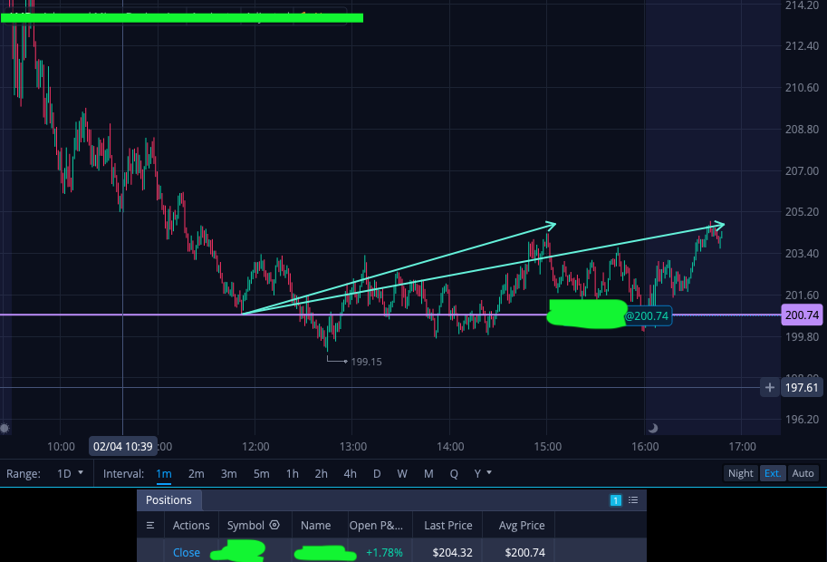This screenshot has height=562, width=827.
Task: Sort by Open P&L column header
Action: pos(376,525)
